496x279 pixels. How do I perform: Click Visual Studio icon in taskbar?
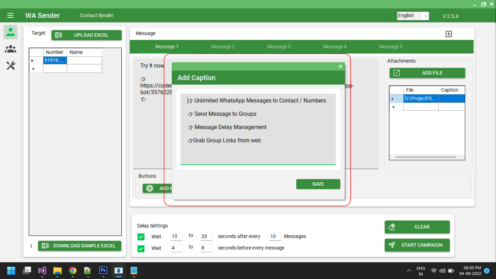tap(42, 270)
